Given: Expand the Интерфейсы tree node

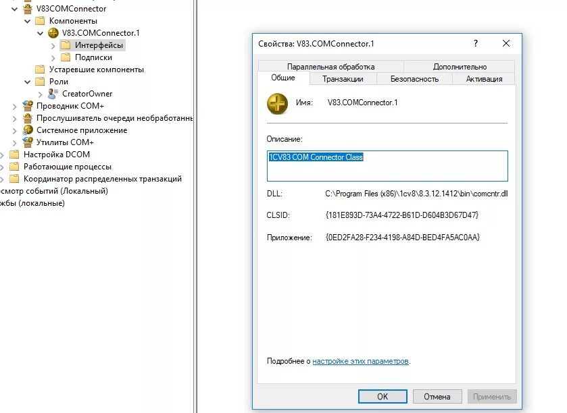Looking at the screenshot, I should click(x=53, y=46).
